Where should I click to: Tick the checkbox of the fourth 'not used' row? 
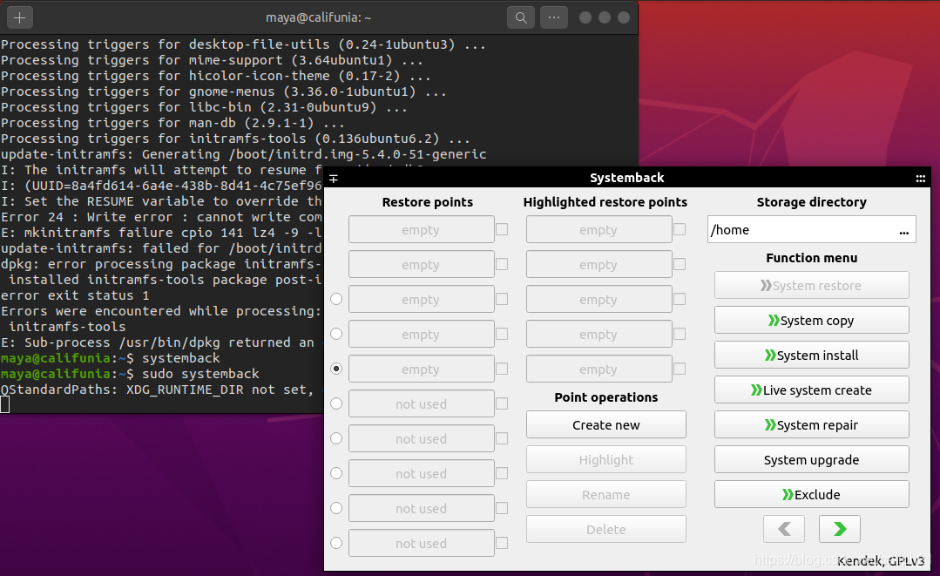pyautogui.click(x=503, y=508)
